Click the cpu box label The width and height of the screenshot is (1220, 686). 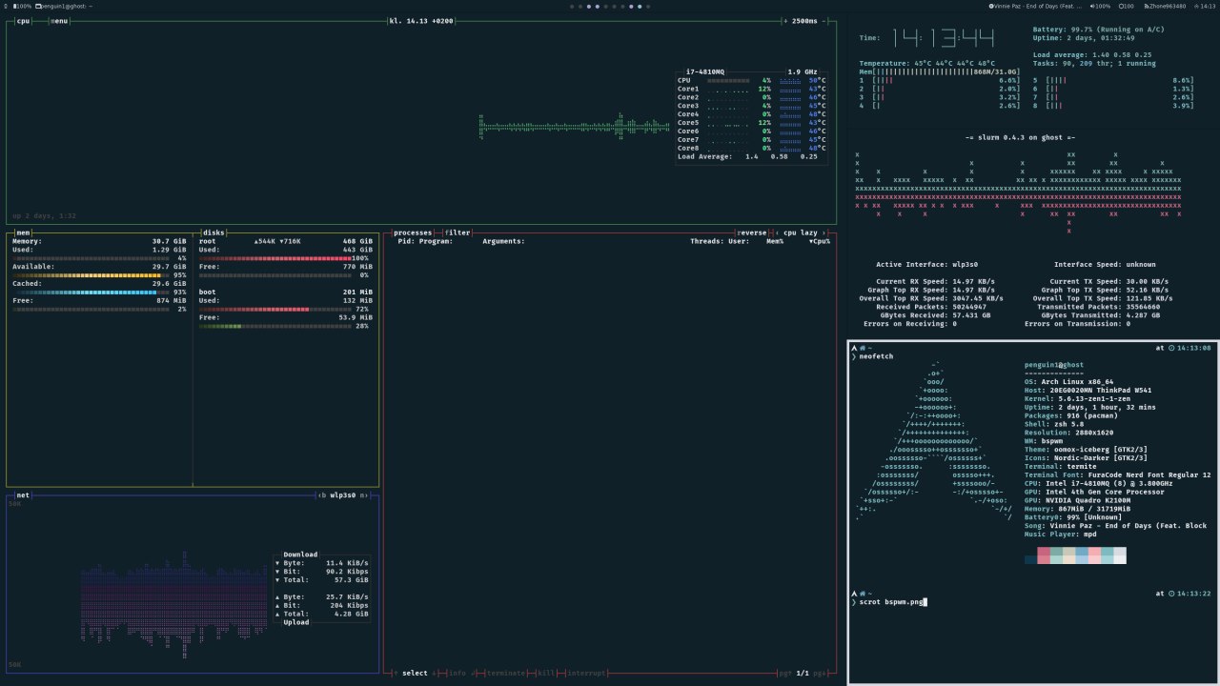click(x=24, y=21)
